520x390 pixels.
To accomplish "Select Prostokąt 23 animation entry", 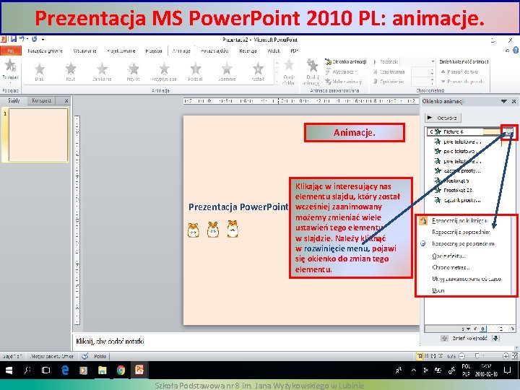I will click(x=458, y=191).
